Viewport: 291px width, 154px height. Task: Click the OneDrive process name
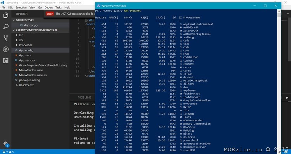[189, 137]
